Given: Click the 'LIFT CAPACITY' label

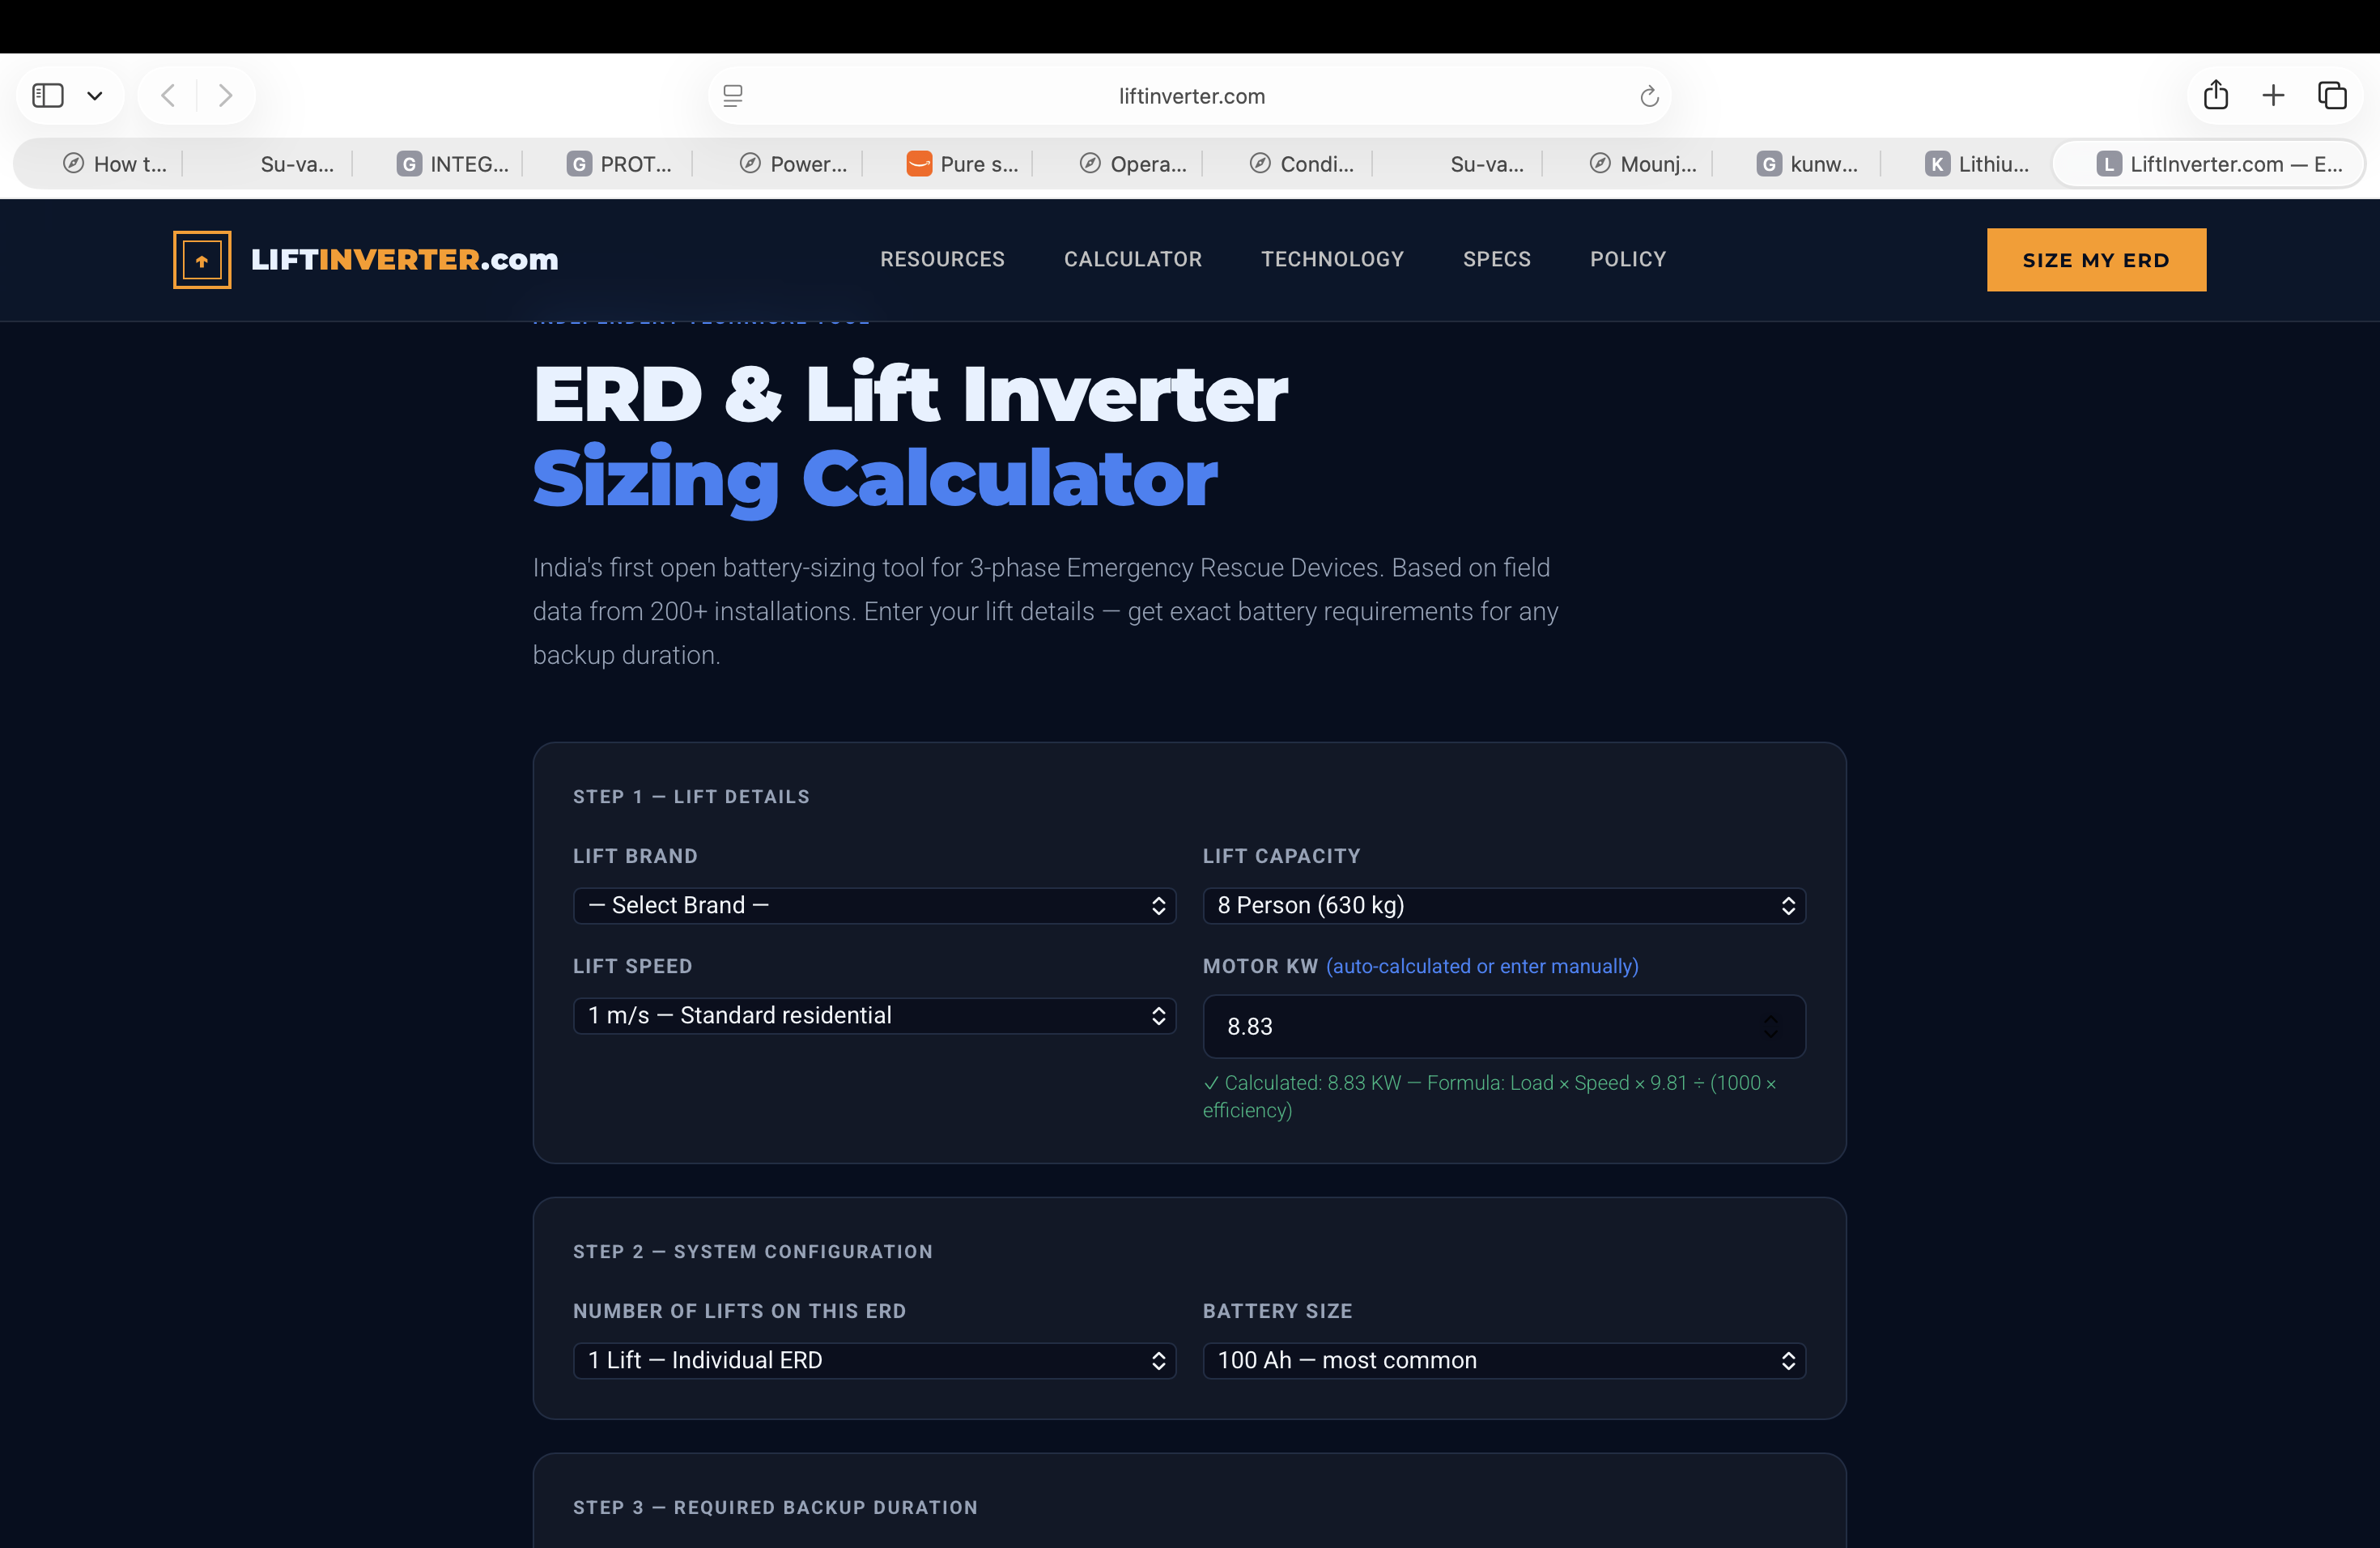Looking at the screenshot, I should click(1281, 856).
